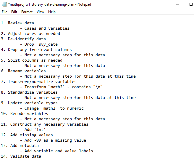Click the '11. Construct any necessary variables' line
Screen dimensions: 194x165
coord(45,124)
